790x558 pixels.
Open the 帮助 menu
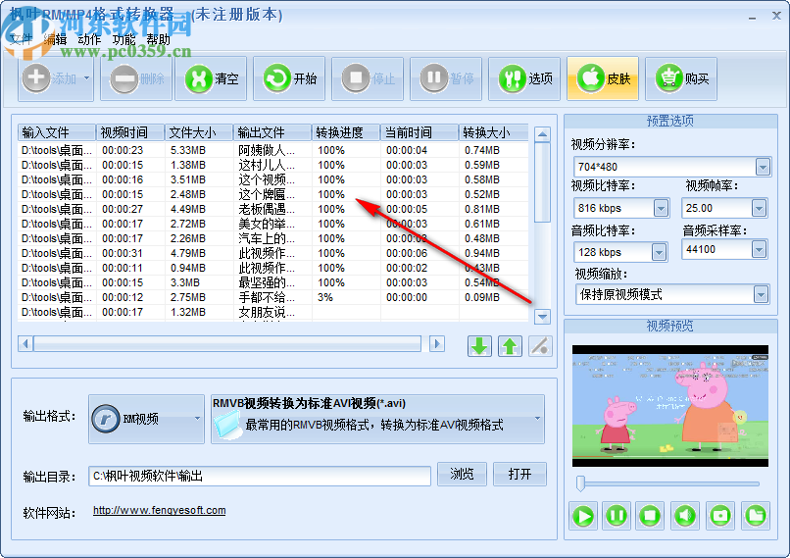(158, 39)
